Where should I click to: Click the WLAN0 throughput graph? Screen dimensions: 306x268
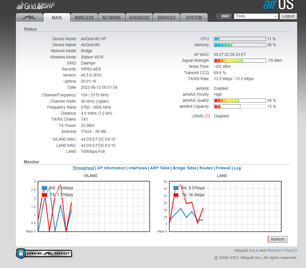tap(94, 206)
